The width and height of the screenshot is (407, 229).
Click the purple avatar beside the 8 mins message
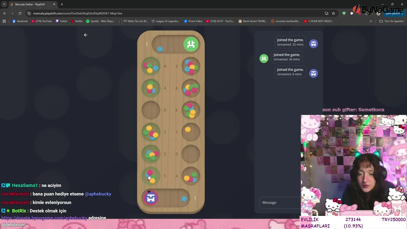(x=314, y=73)
